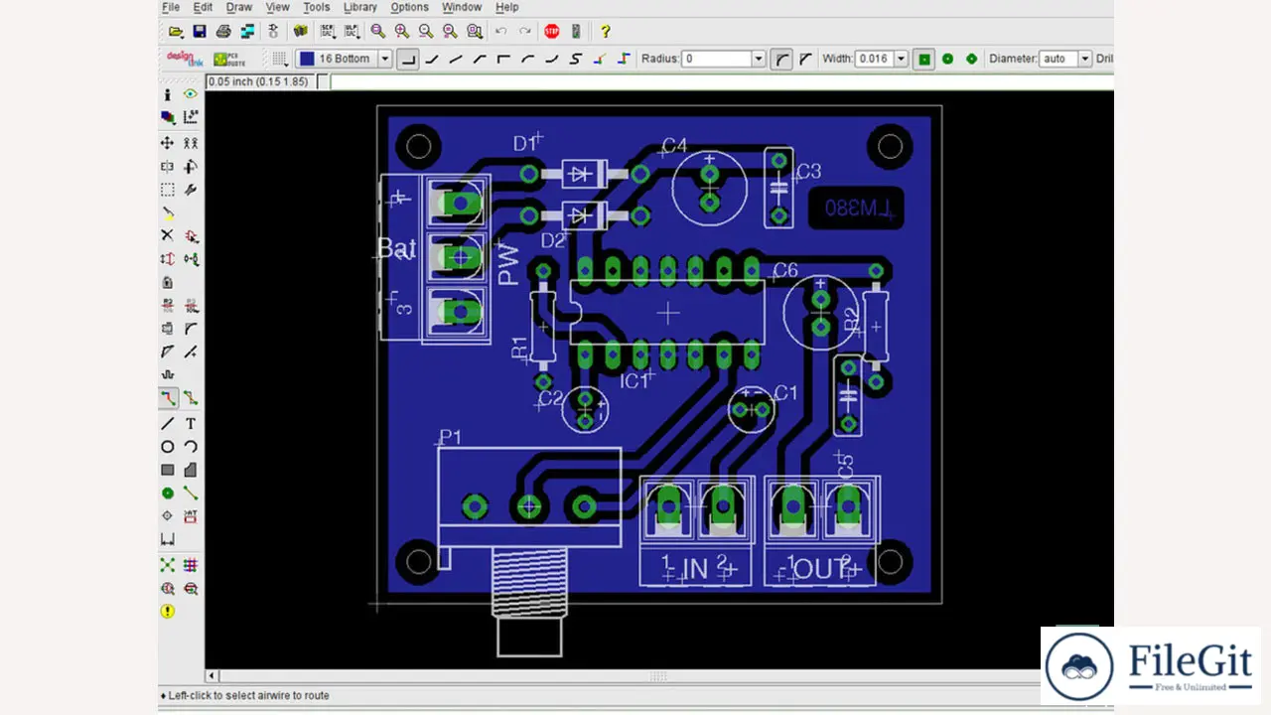Select the right-angle wire bend style
Viewport: 1271px width, 715px height.
pos(408,59)
